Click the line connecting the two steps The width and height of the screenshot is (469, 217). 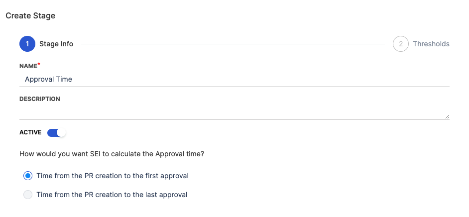pyautogui.click(x=233, y=44)
